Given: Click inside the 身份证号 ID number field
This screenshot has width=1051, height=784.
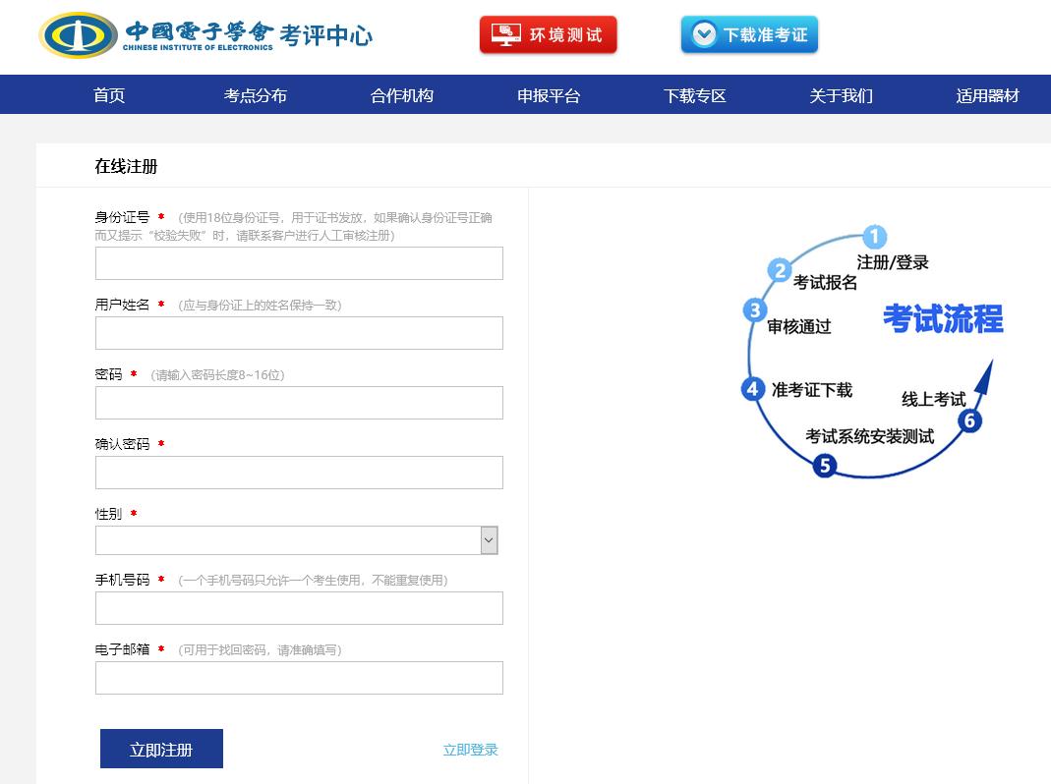Looking at the screenshot, I should pyautogui.click(x=298, y=262).
